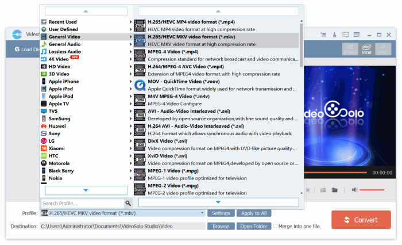The image size is (402, 245).
Task: Click the Destination path field
Action: (x=122, y=226)
